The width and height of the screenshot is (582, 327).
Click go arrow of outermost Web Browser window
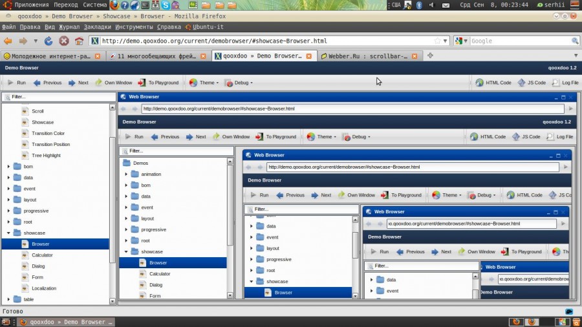(x=570, y=109)
